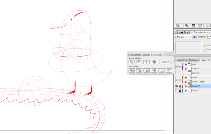
Task: Hide Layer 2 using its eye icon
Action: (x=177, y=86)
